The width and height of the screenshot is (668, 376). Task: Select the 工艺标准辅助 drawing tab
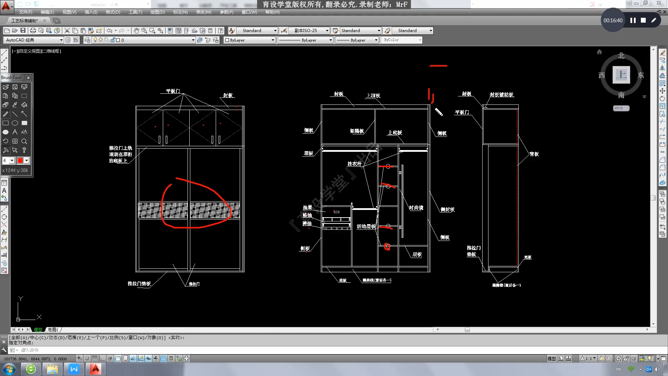tap(25, 21)
